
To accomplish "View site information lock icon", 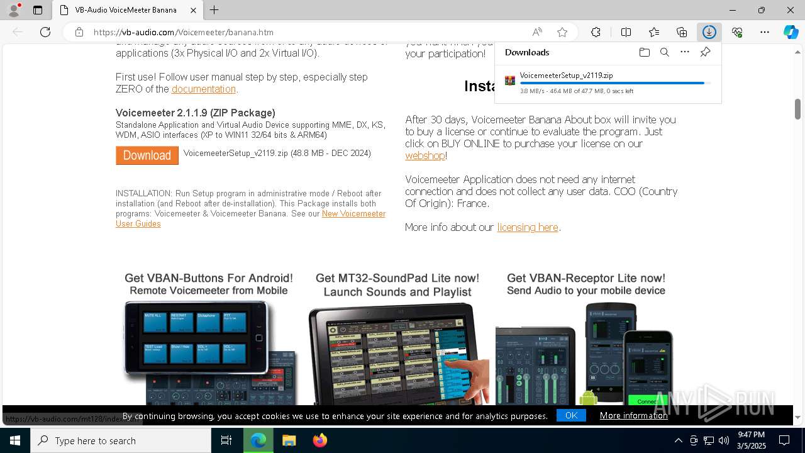I will pos(79,32).
